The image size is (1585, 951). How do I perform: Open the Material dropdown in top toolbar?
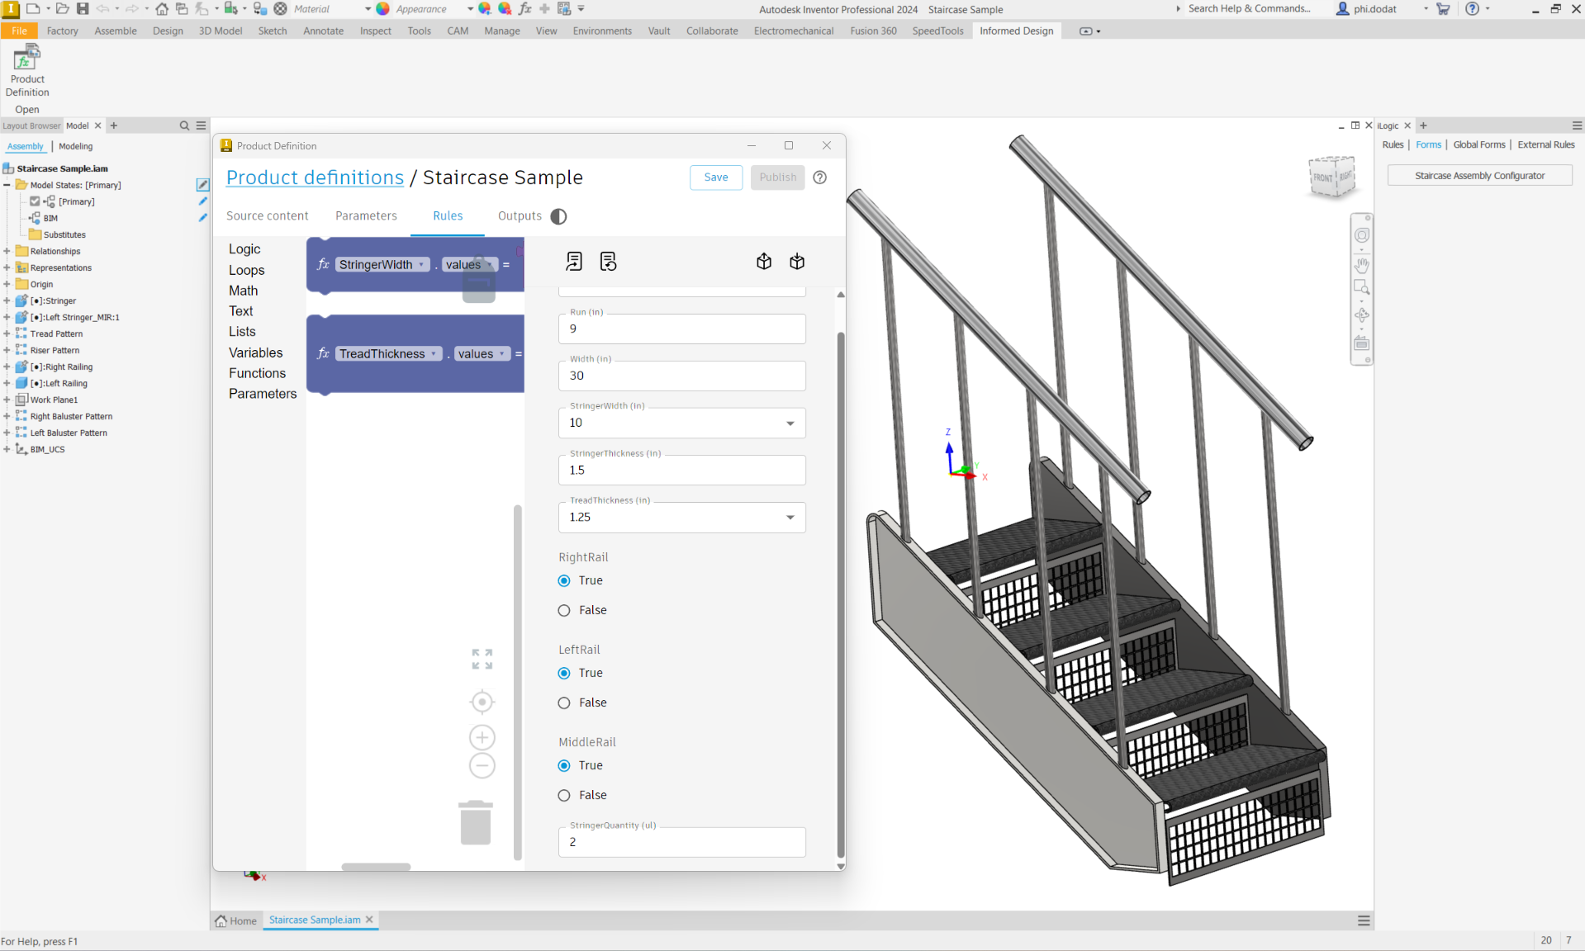pos(368,9)
